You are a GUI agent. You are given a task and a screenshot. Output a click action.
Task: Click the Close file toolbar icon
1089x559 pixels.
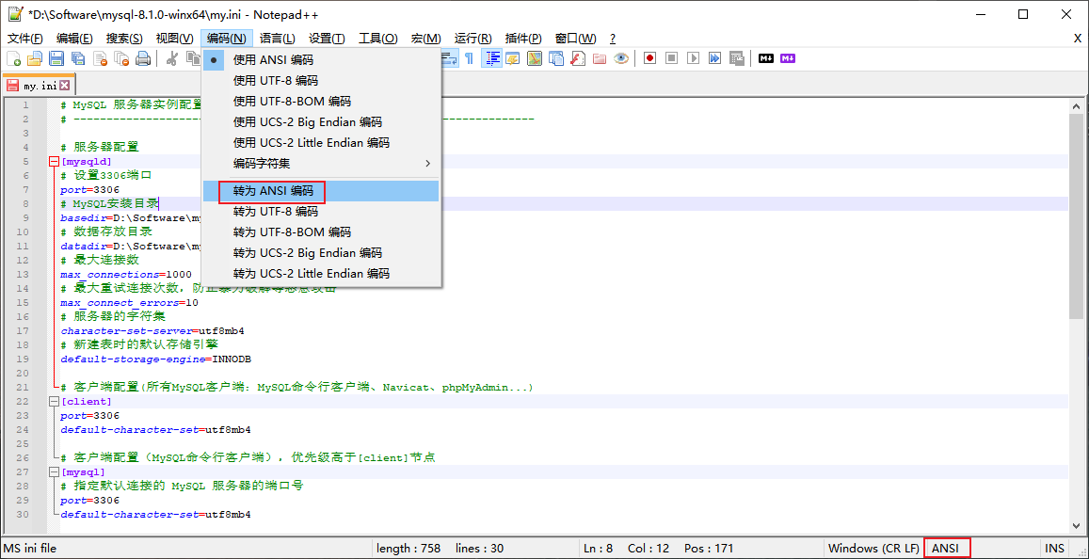tap(100, 59)
